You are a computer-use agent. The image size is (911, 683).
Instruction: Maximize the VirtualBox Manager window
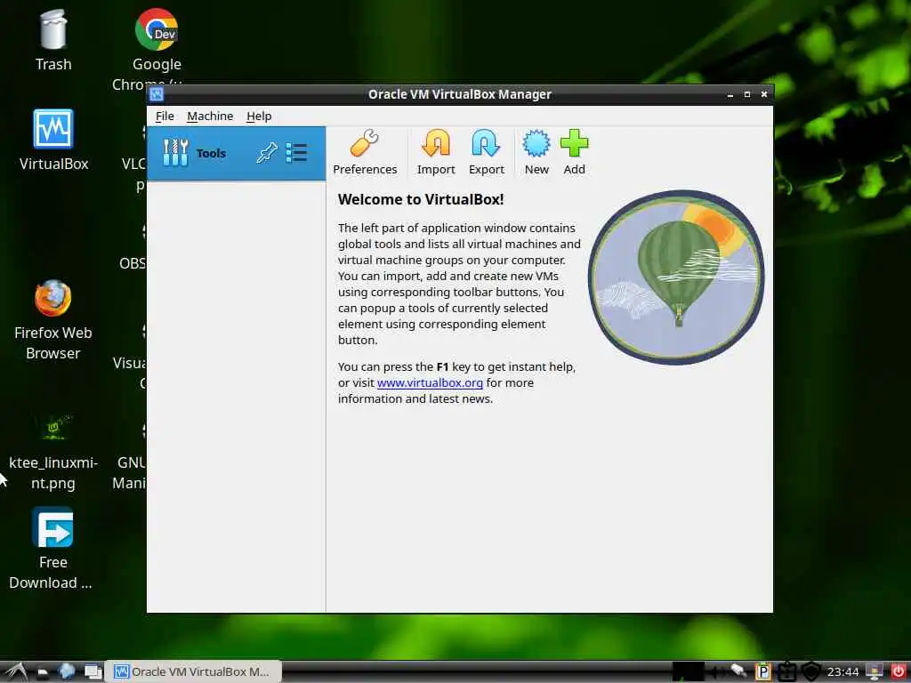(747, 94)
